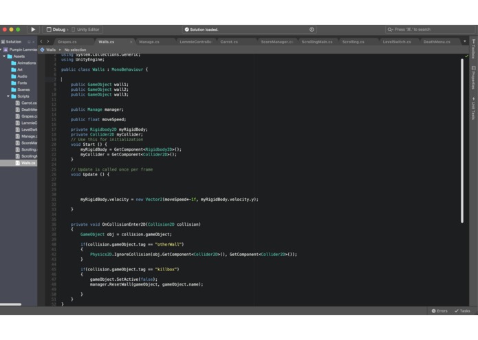This screenshot has width=478, height=340.
Task: Open the Tasks pad
Action: 462,310
